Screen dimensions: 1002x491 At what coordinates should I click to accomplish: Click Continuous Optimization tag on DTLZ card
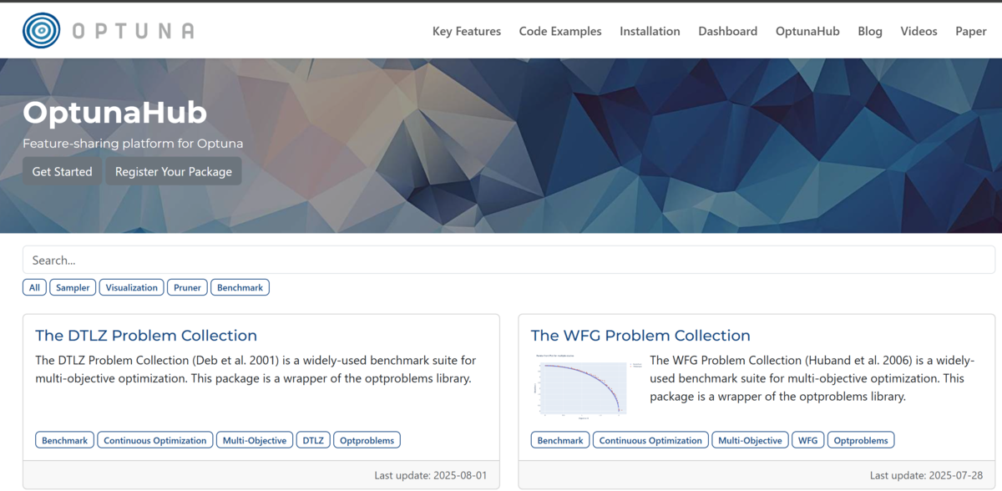[x=154, y=440]
